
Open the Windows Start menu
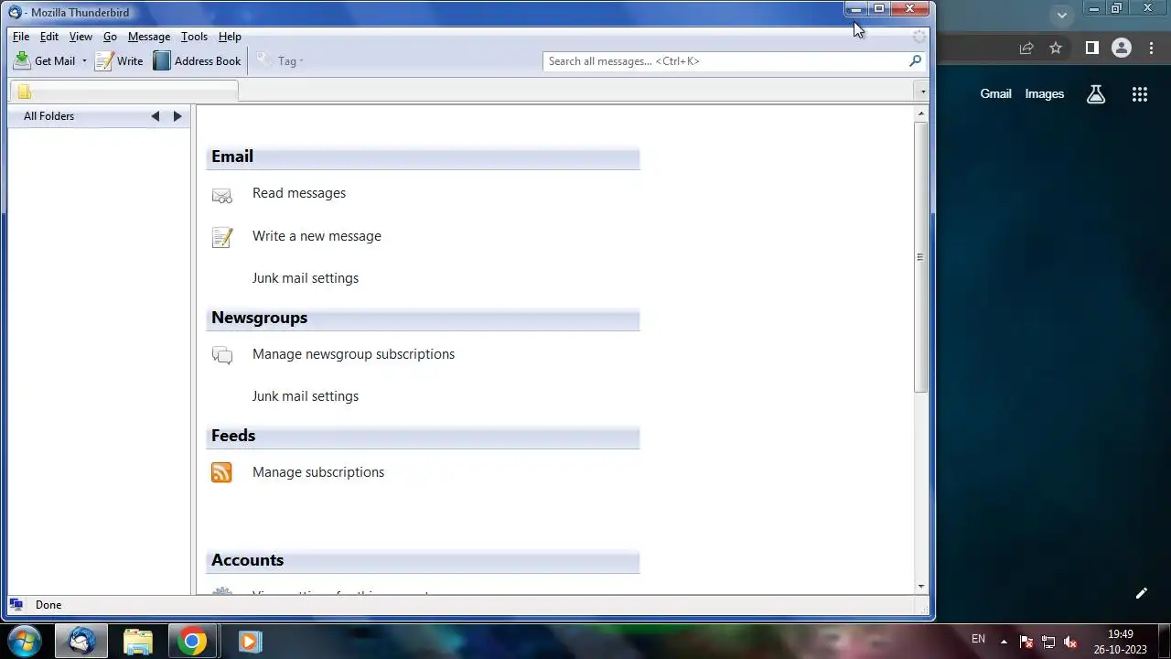(23, 641)
